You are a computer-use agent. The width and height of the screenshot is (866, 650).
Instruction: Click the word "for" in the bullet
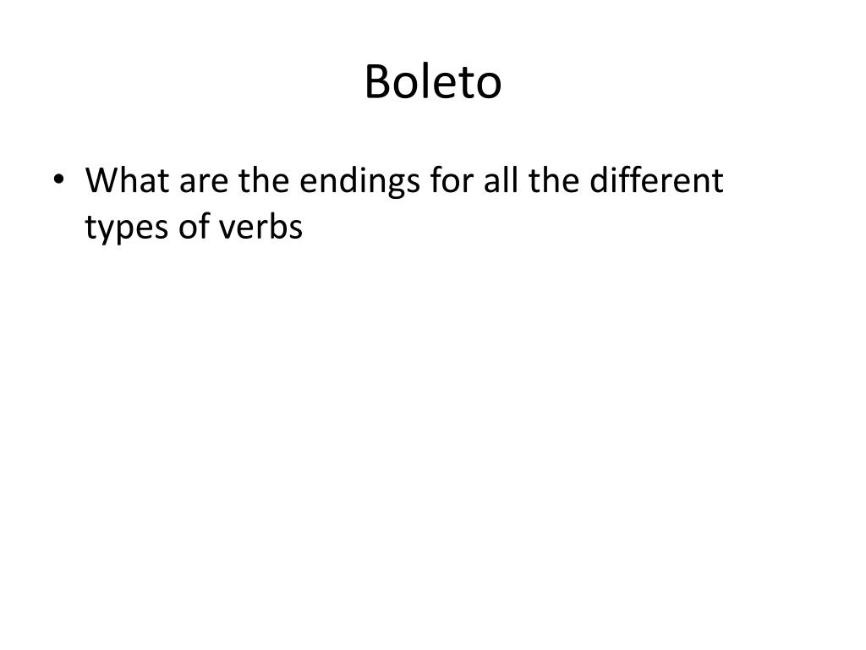[452, 180]
